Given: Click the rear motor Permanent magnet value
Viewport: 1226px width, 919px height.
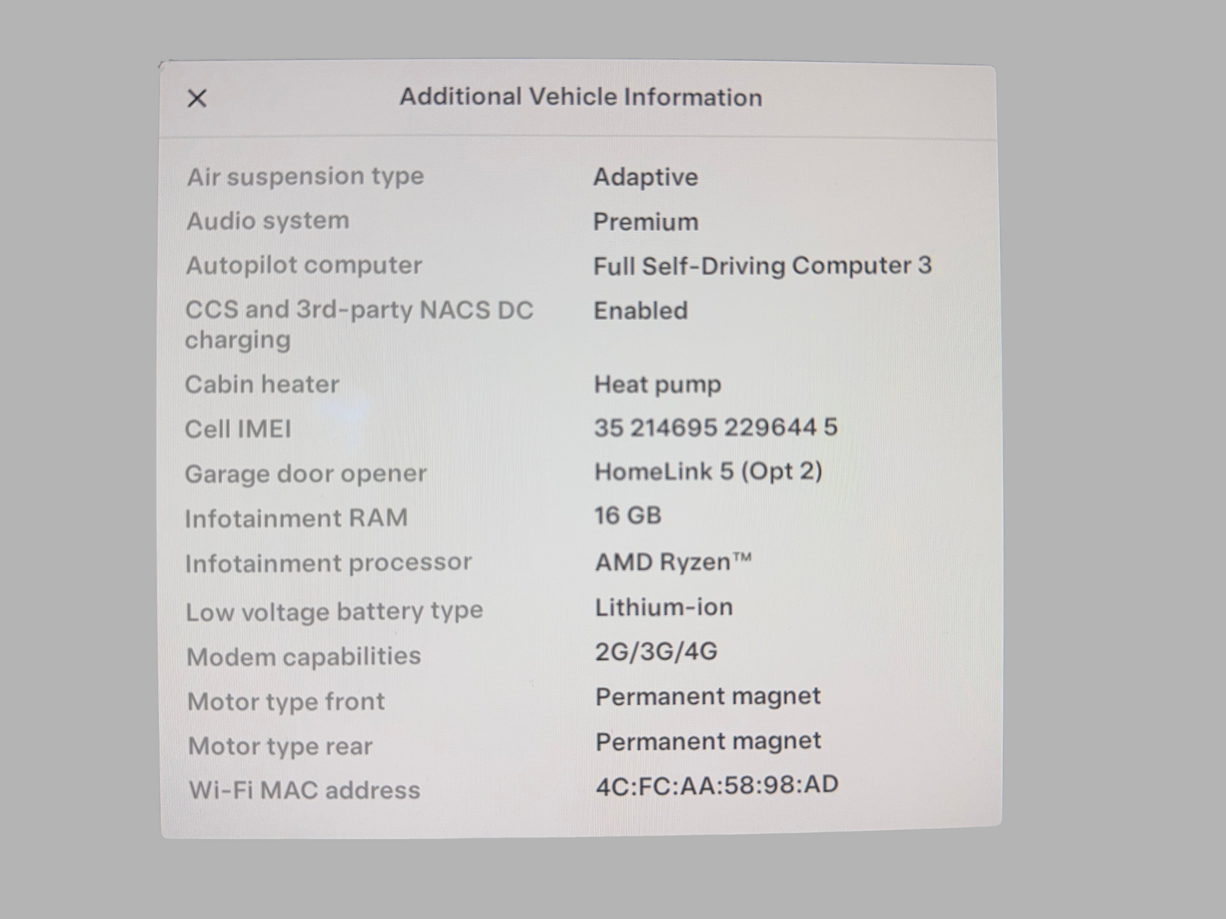Looking at the screenshot, I should (708, 742).
